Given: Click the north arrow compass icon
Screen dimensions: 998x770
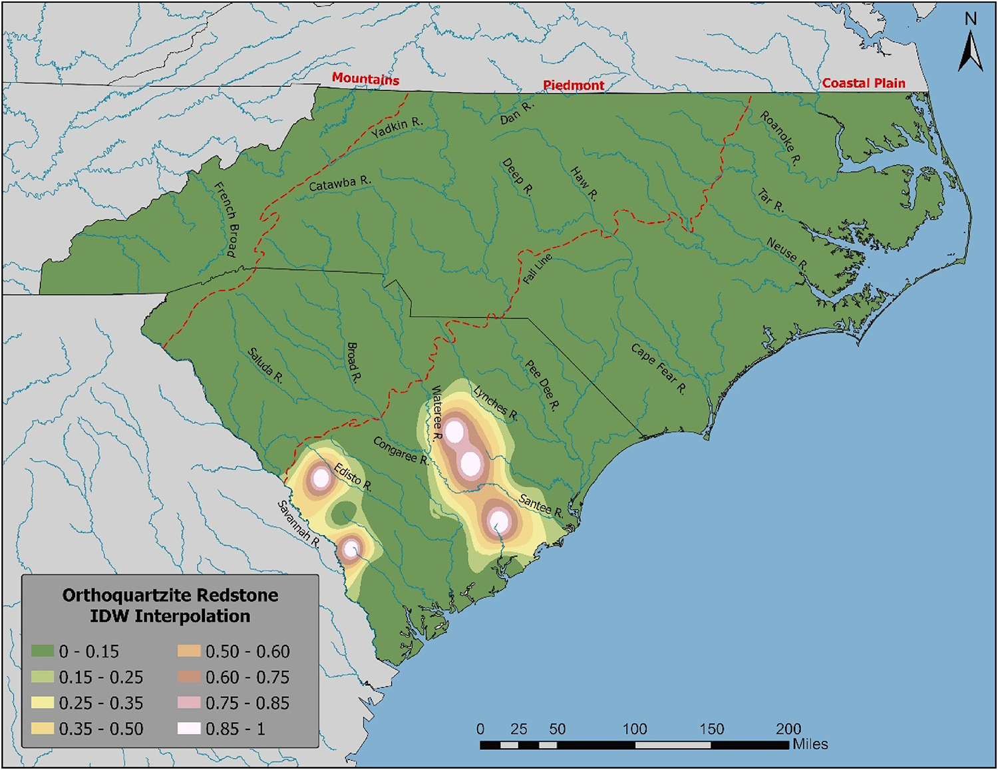Looking at the screenshot, I should (971, 44).
